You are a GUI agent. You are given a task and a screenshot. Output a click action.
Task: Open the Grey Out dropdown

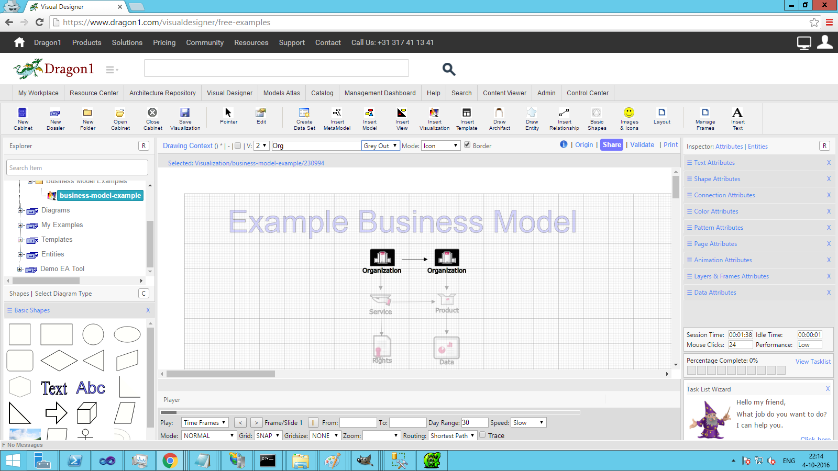(x=381, y=145)
